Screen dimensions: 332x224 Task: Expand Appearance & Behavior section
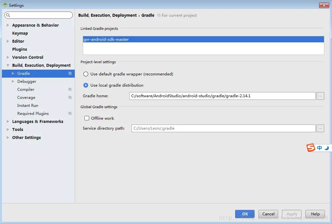click(x=8, y=25)
